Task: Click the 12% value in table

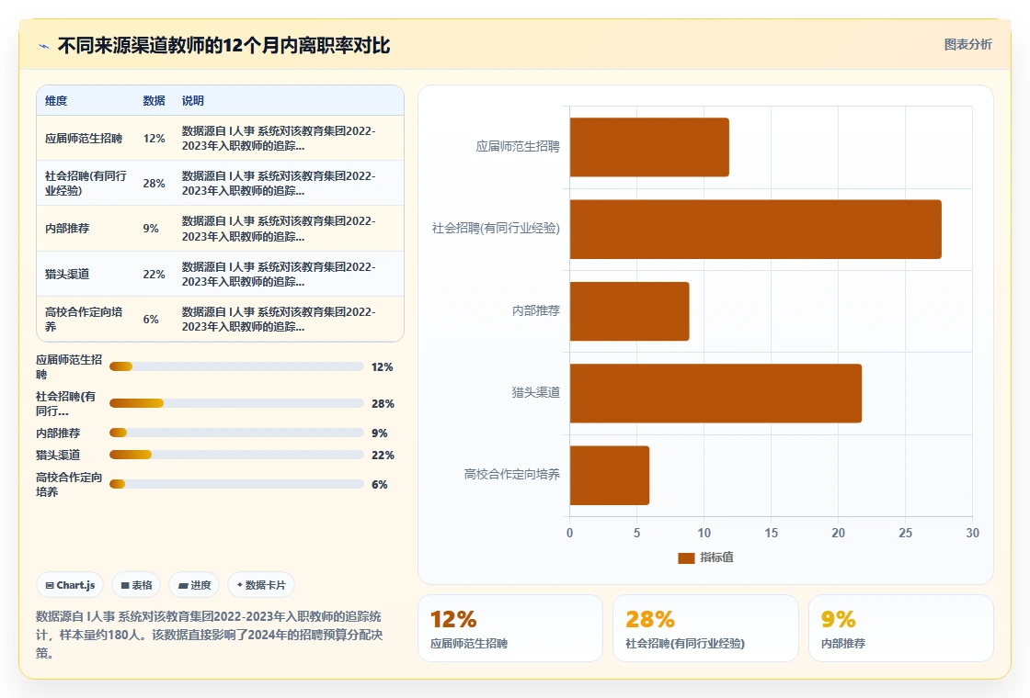Action: tap(154, 139)
